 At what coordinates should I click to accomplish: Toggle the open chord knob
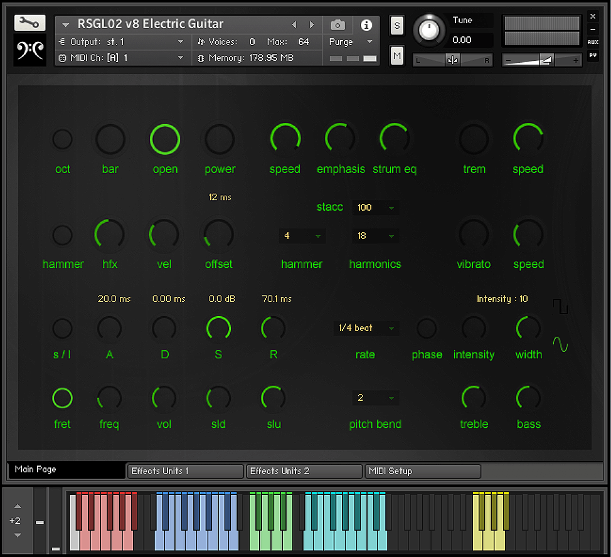pos(165,139)
